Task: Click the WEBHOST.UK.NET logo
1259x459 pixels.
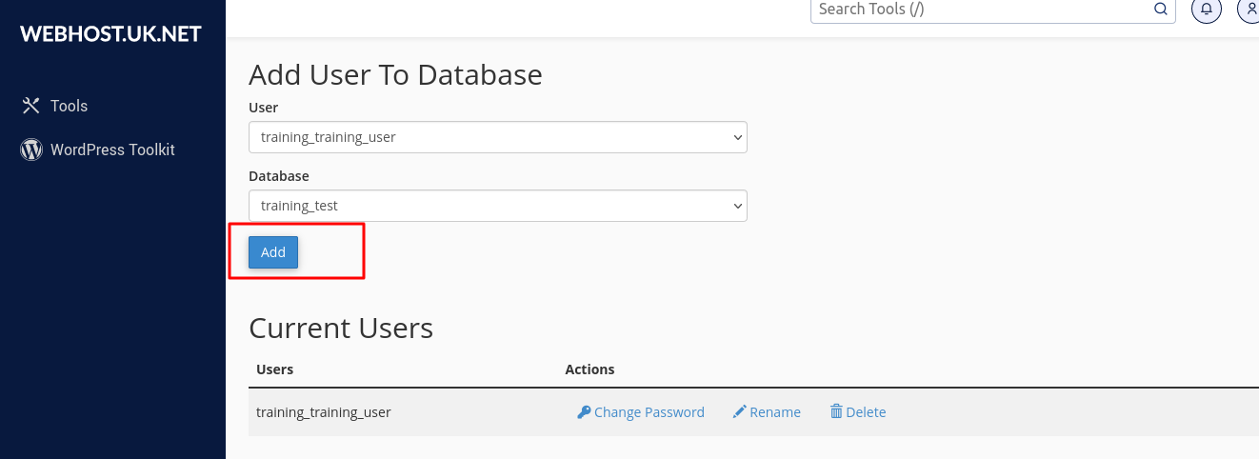Action: [110, 33]
